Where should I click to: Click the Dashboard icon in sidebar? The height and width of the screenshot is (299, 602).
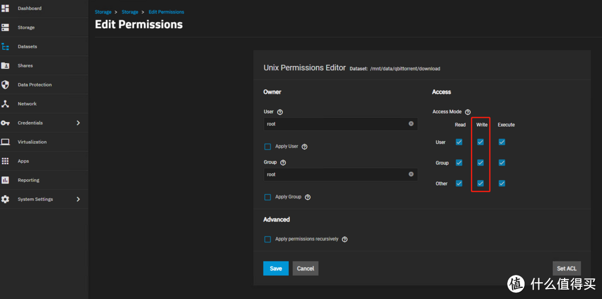6,8
